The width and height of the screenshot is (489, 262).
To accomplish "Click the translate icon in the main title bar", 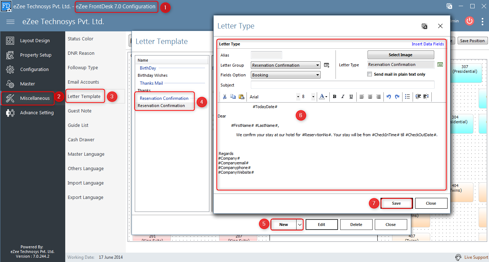I will [449, 6].
